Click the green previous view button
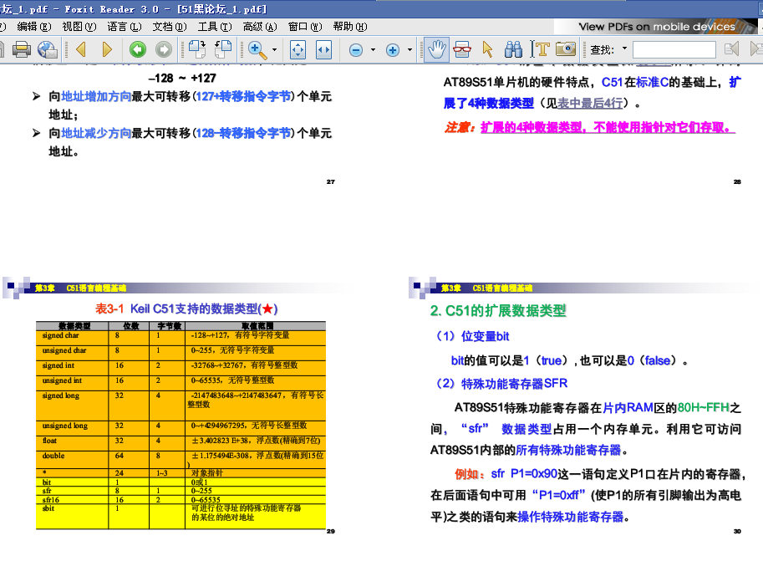The width and height of the screenshot is (763, 561). (138, 49)
